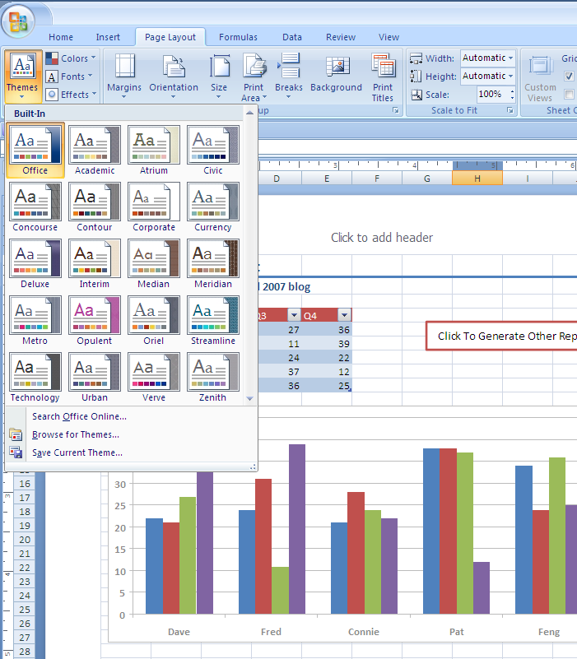Open the Q4 column filter dropdown
The height and width of the screenshot is (659, 577).
[344, 315]
